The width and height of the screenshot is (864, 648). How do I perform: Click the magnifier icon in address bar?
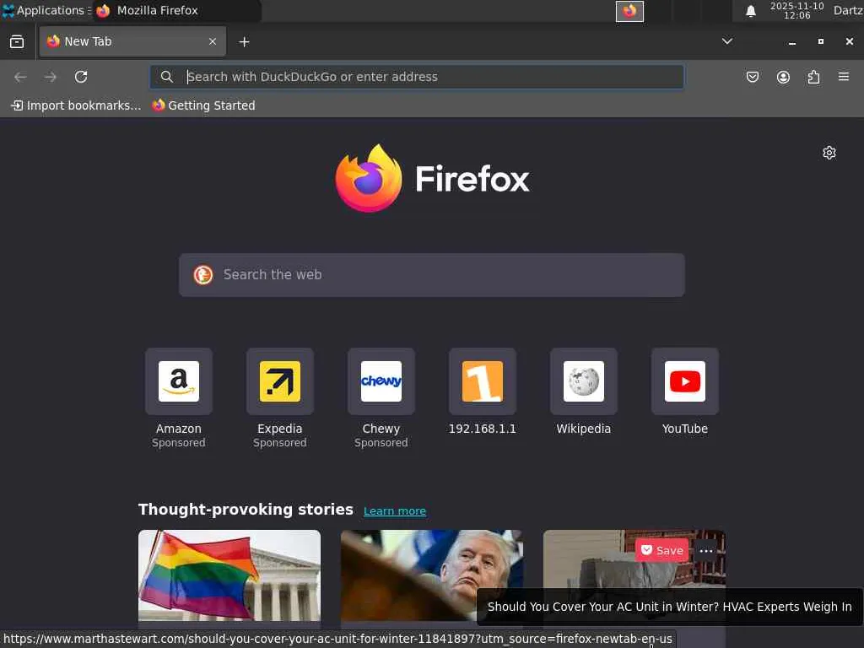pos(167,77)
